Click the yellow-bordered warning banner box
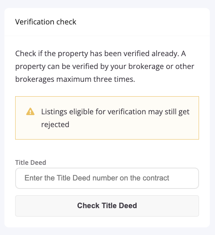Screen dimensions: 215x235 coord(107,118)
